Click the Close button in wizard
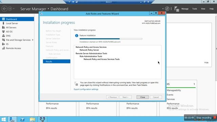The image size is (217, 122). (142, 97)
